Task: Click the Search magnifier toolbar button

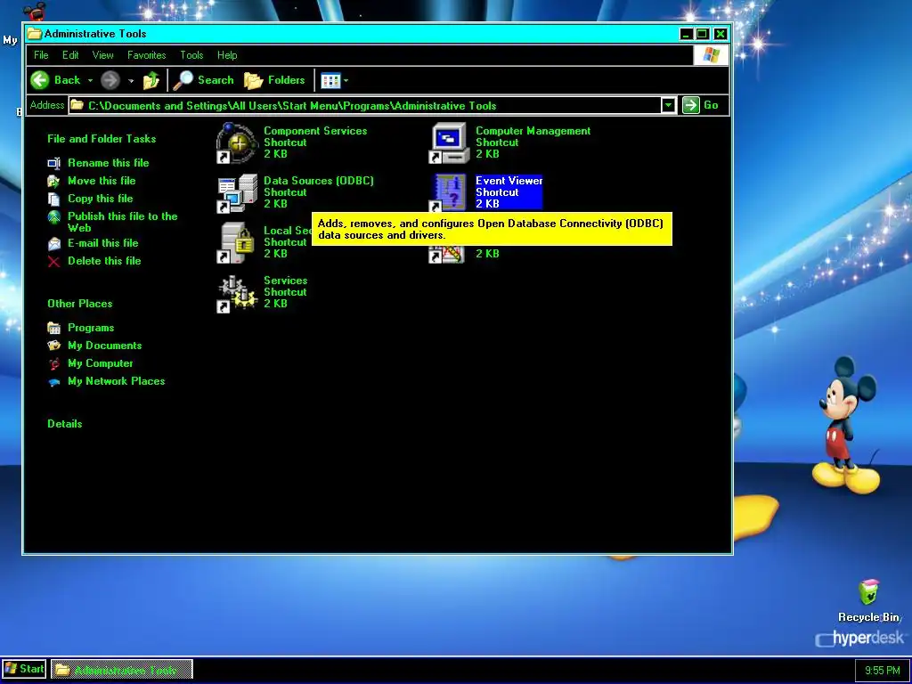Action: point(204,80)
